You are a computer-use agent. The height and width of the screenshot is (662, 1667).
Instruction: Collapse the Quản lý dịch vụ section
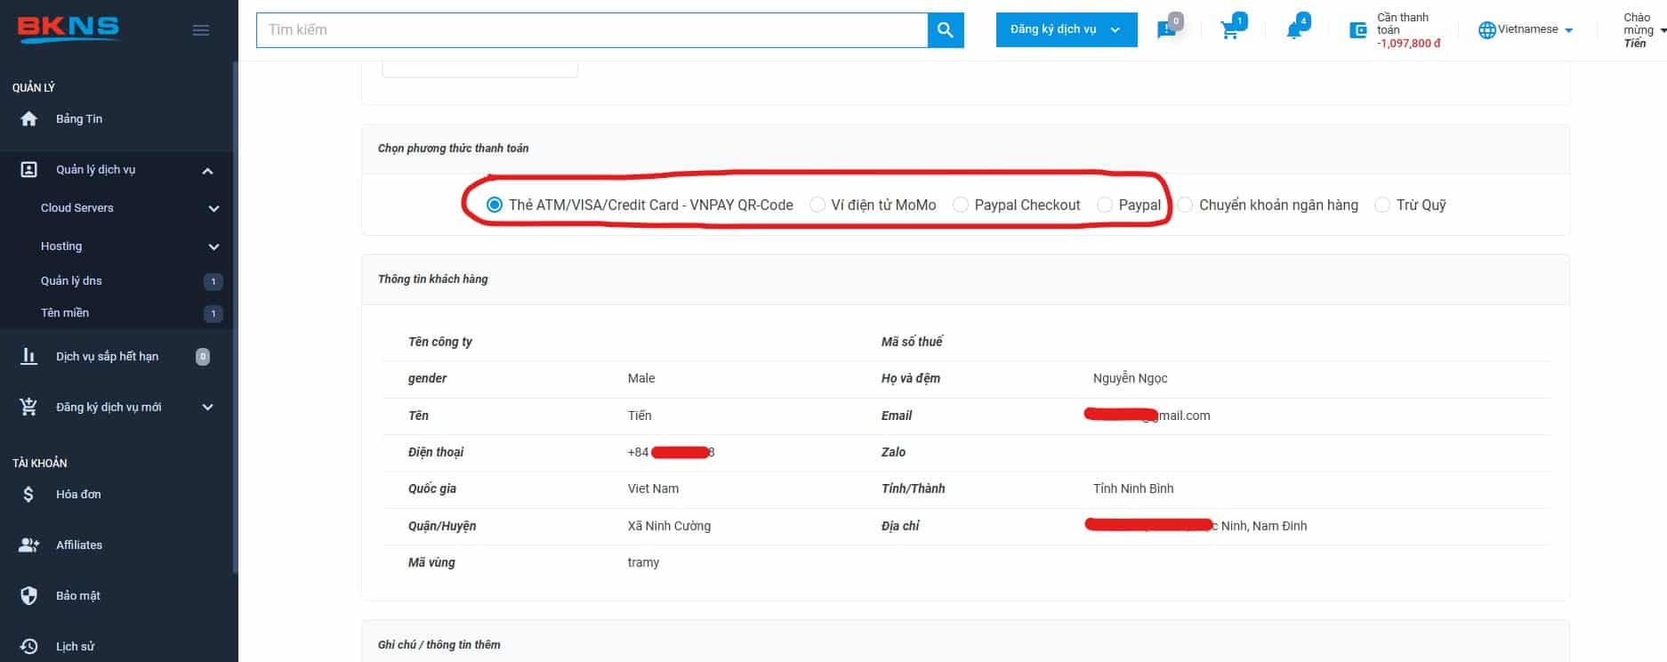tap(207, 171)
